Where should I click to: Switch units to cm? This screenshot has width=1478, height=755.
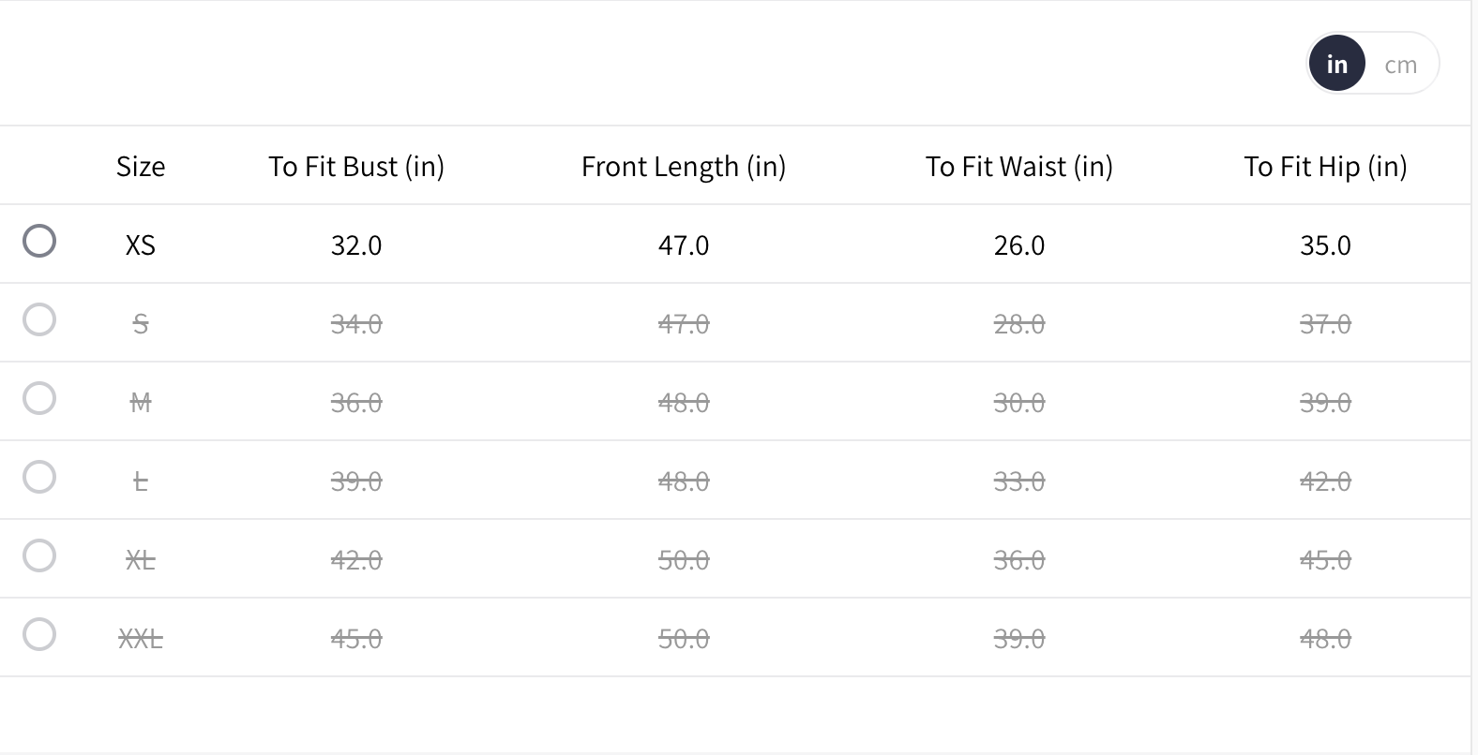point(1400,65)
